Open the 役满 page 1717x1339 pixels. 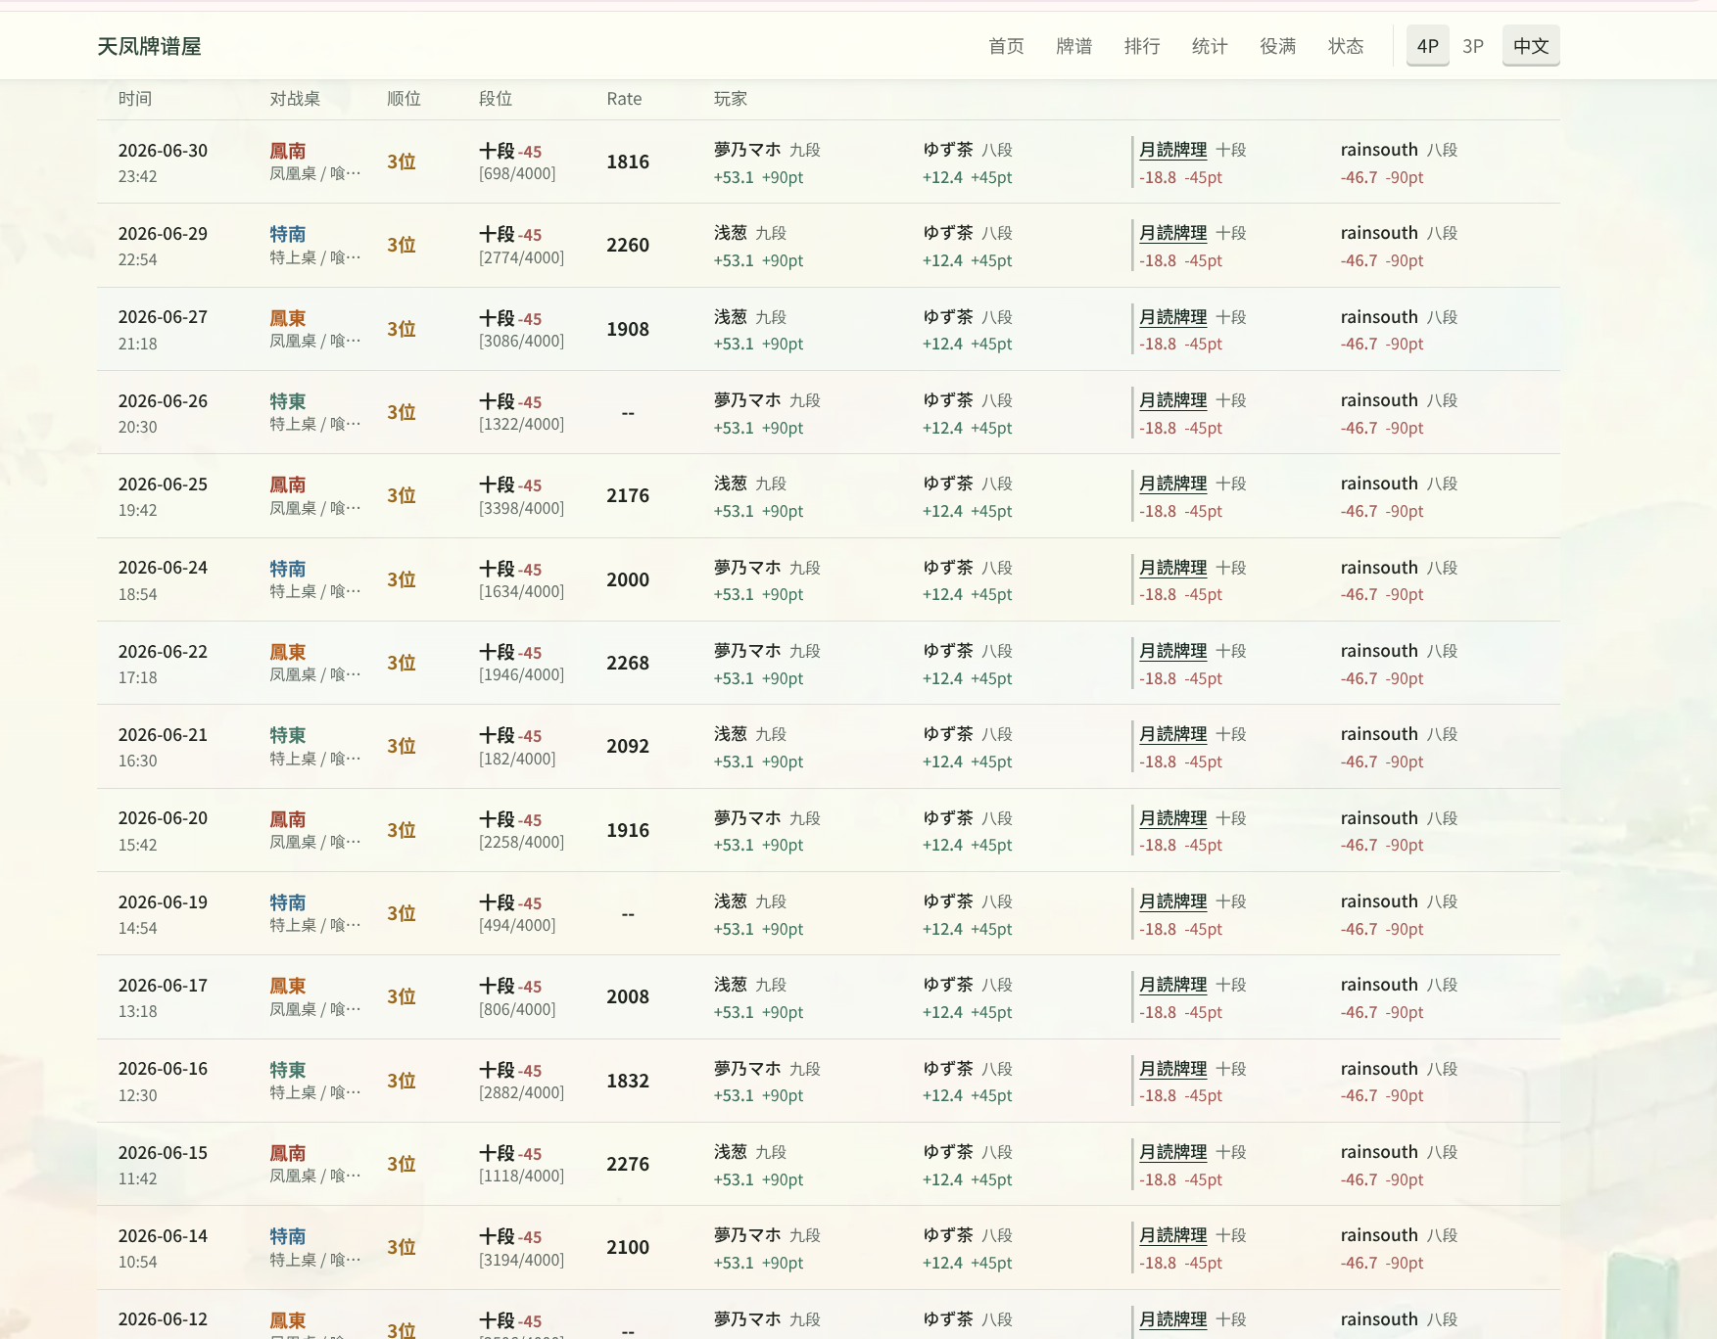pos(1277,46)
